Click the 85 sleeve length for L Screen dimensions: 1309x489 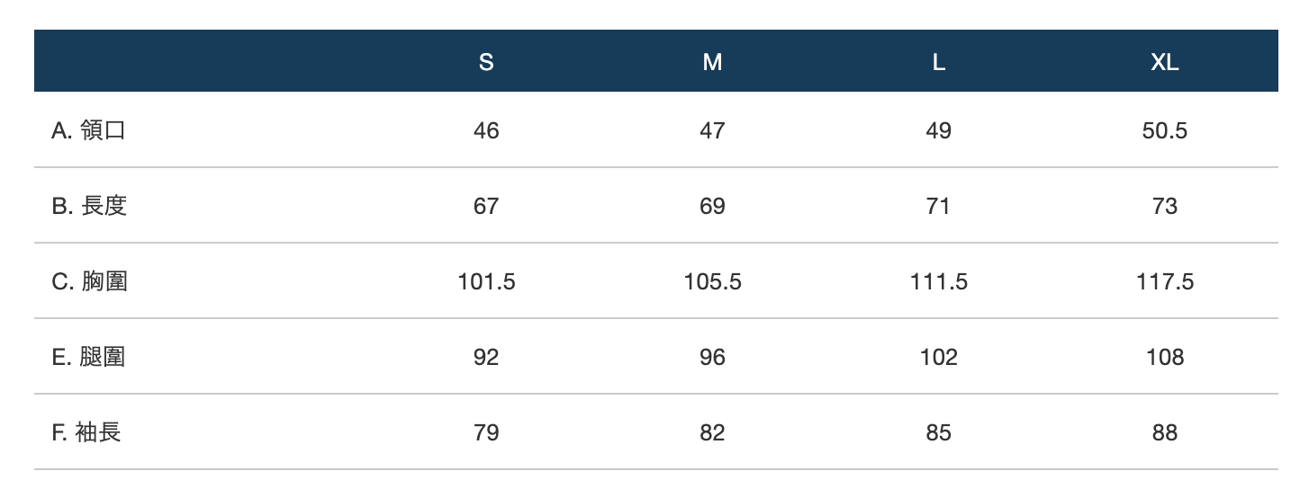click(938, 432)
